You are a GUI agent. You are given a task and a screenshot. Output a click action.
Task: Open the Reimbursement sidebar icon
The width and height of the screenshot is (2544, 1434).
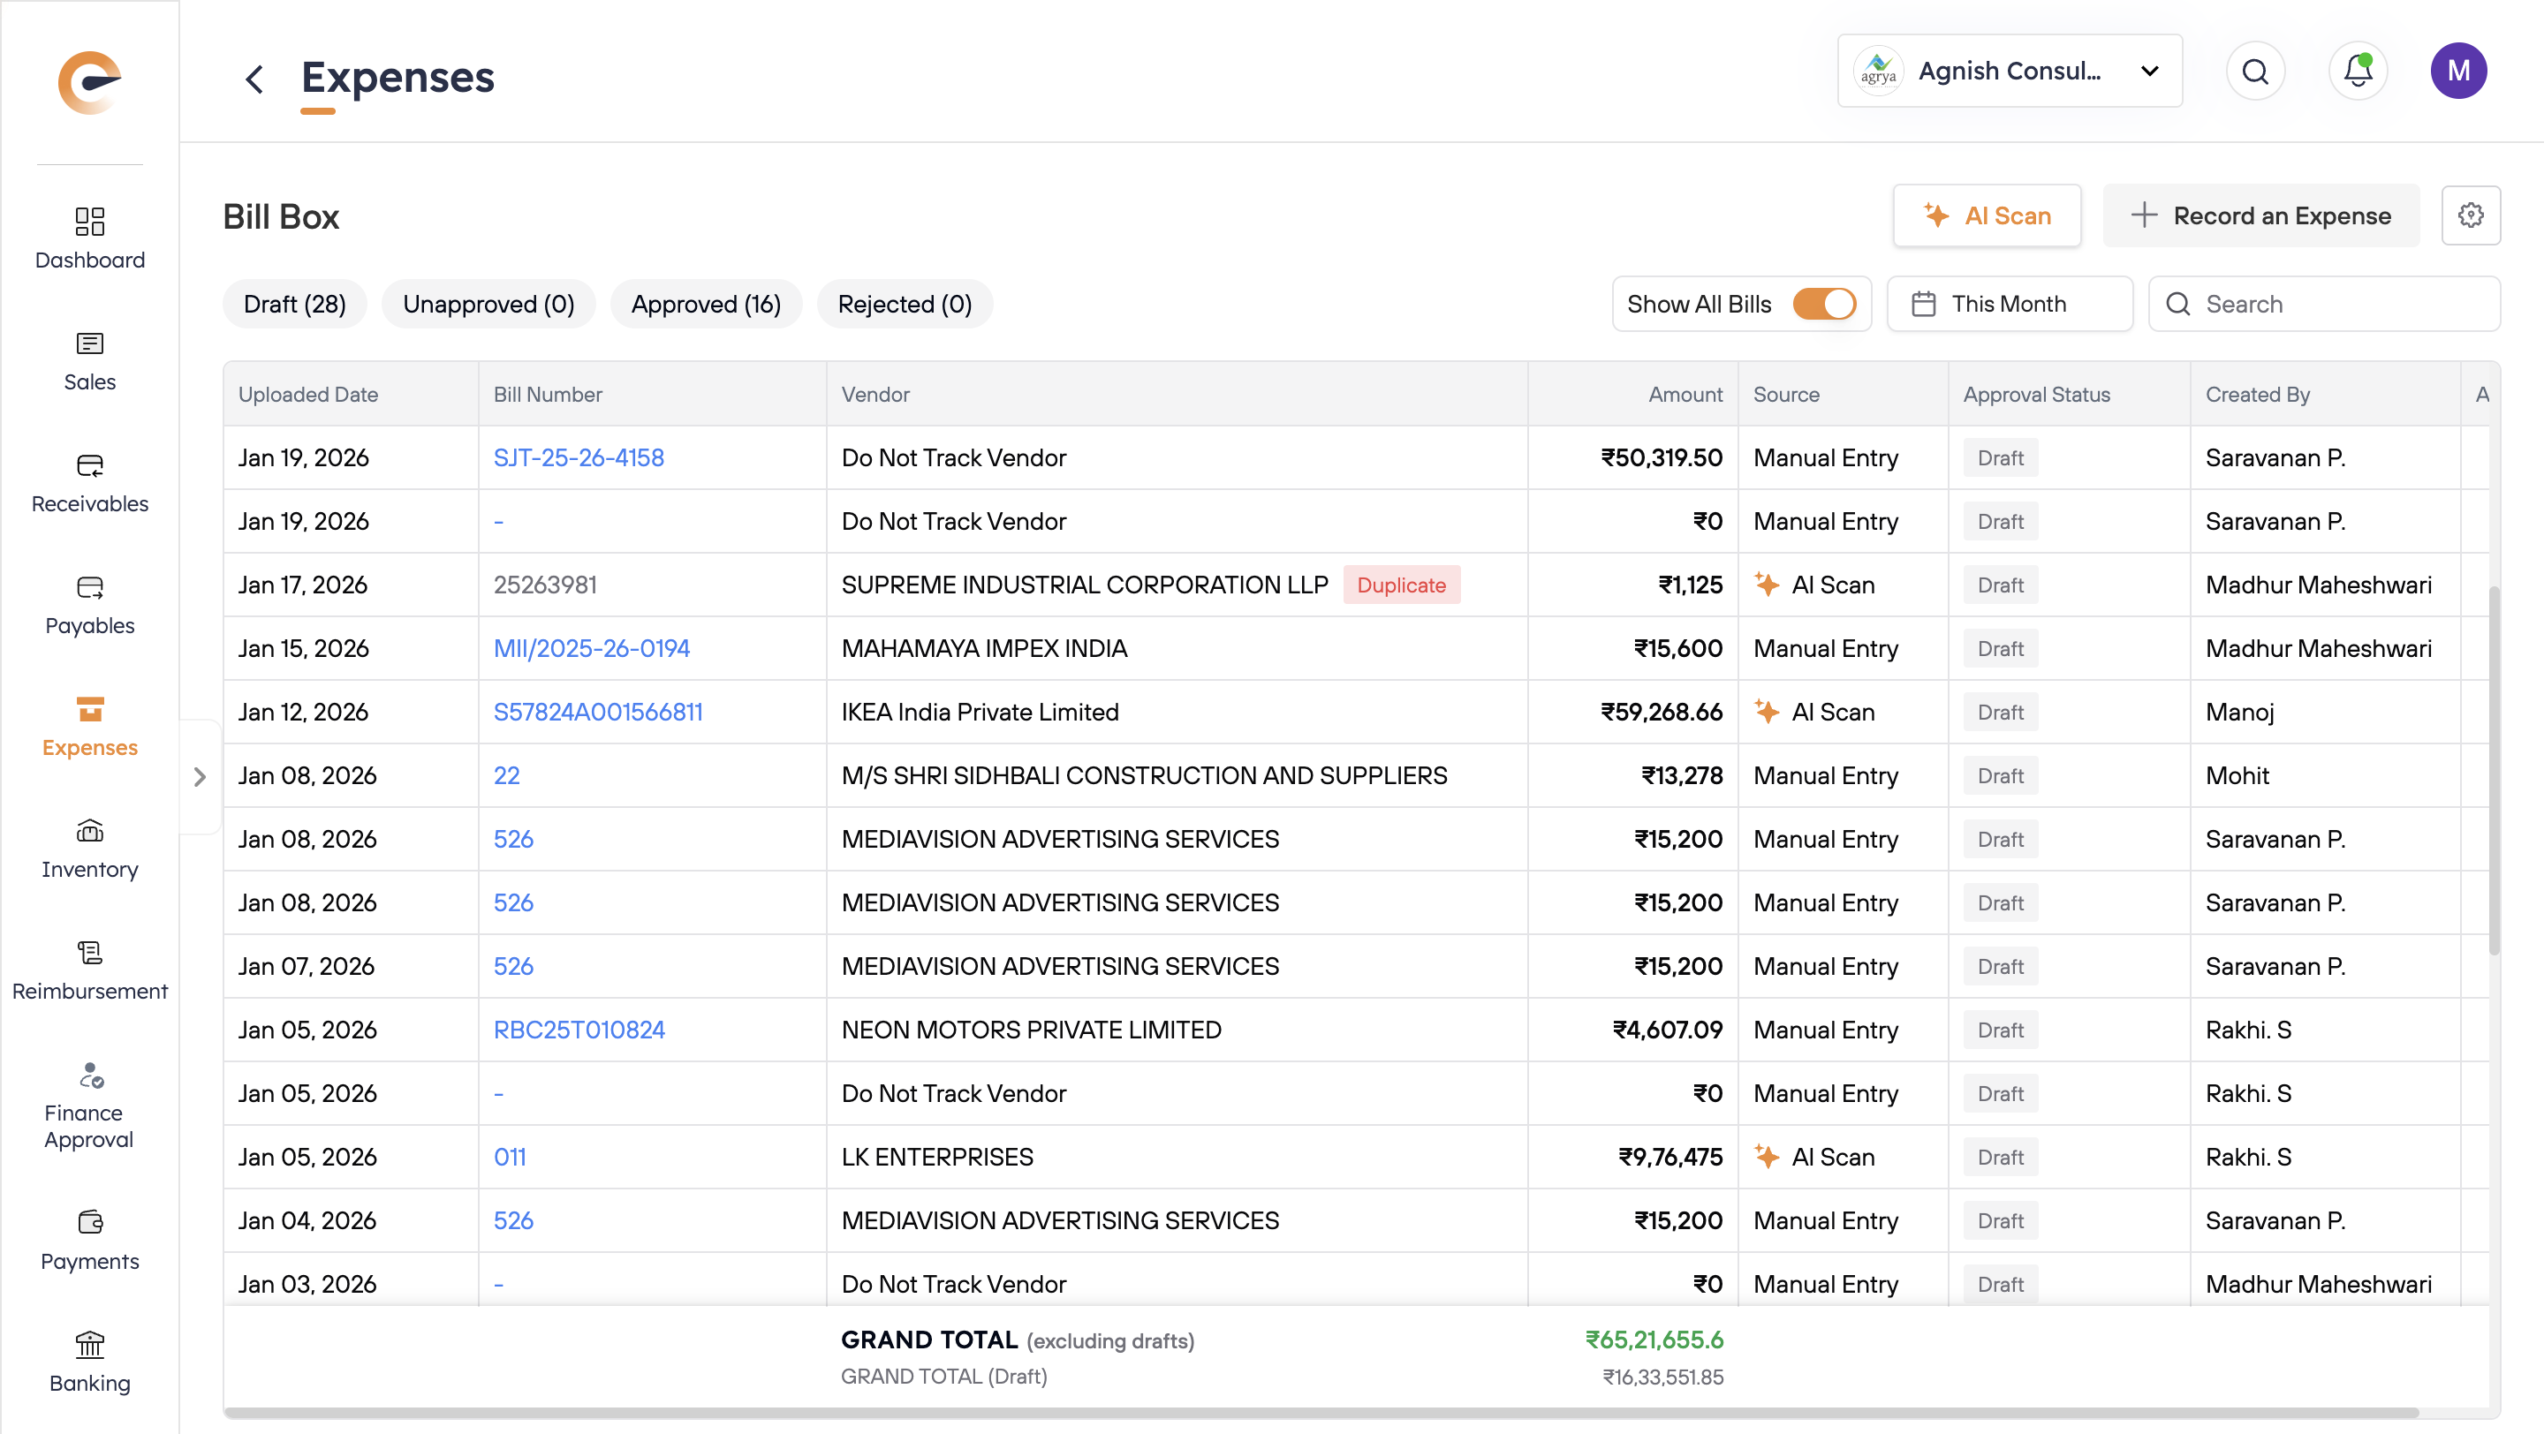pos(89,953)
